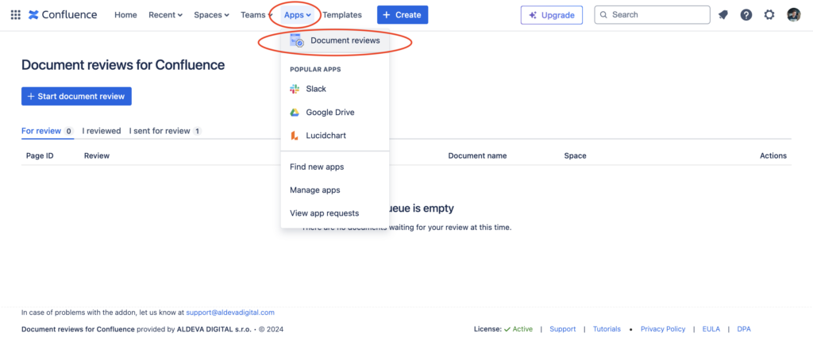Click the support@aldevadigital.com email link
This screenshot has width=813, height=345.
[x=230, y=313]
